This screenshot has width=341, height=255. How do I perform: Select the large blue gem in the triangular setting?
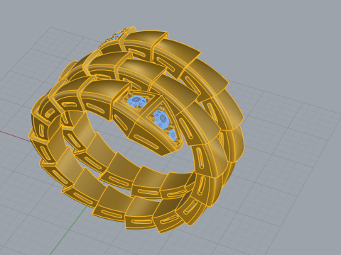(161, 120)
